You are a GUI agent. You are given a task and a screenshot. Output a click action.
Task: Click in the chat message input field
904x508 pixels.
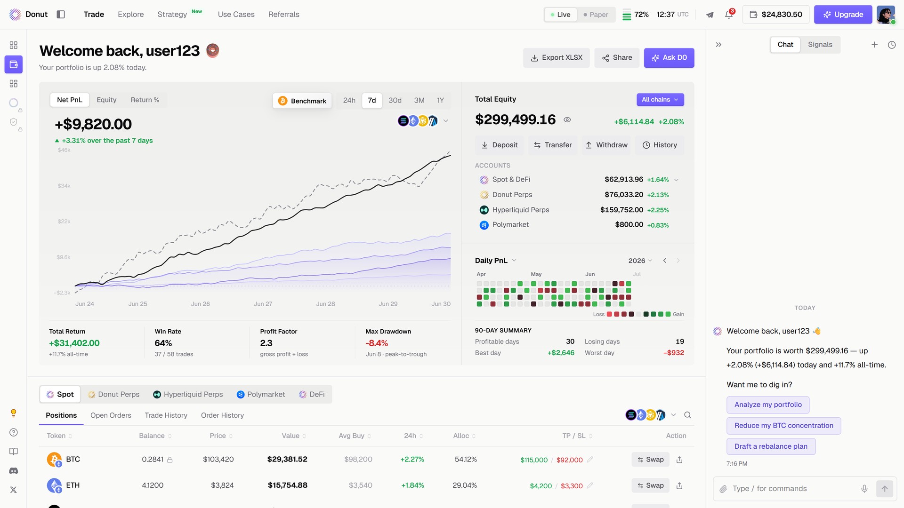tap(793, 489)
